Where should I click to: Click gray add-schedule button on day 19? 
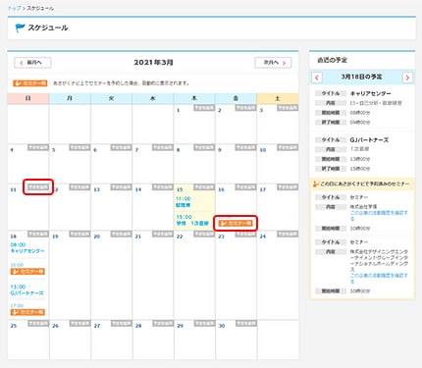click(79, 234)
